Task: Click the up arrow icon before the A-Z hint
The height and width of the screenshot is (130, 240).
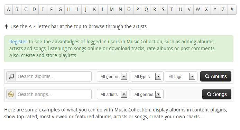Action: pyautogui.click(x=6, y=26)
